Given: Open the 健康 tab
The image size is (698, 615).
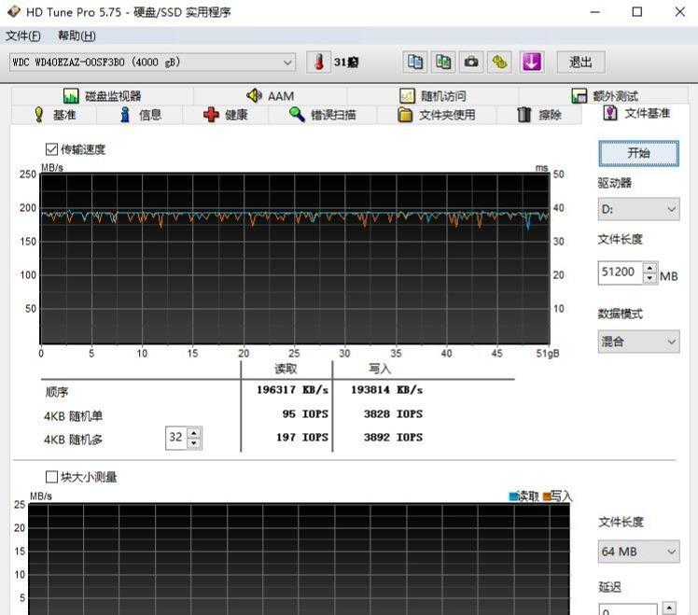Looking at the screenshot, I should point(225,115).
